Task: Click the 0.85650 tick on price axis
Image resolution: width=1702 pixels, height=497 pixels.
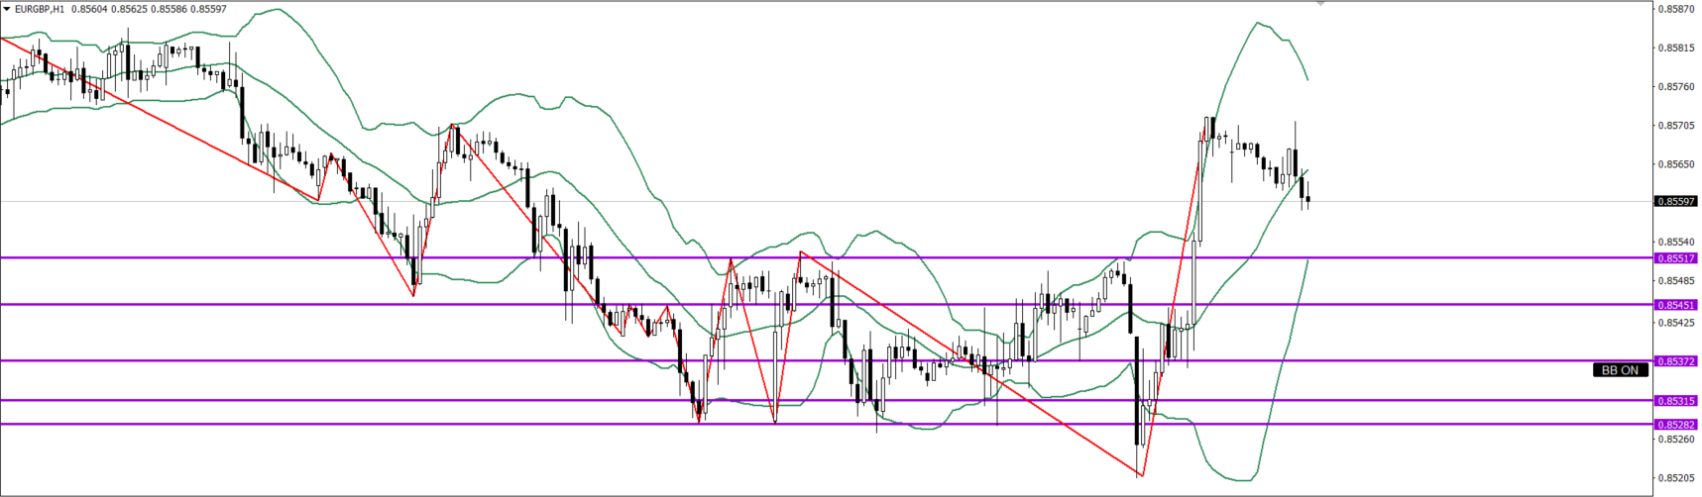Action: click(x=1675, y=164)
